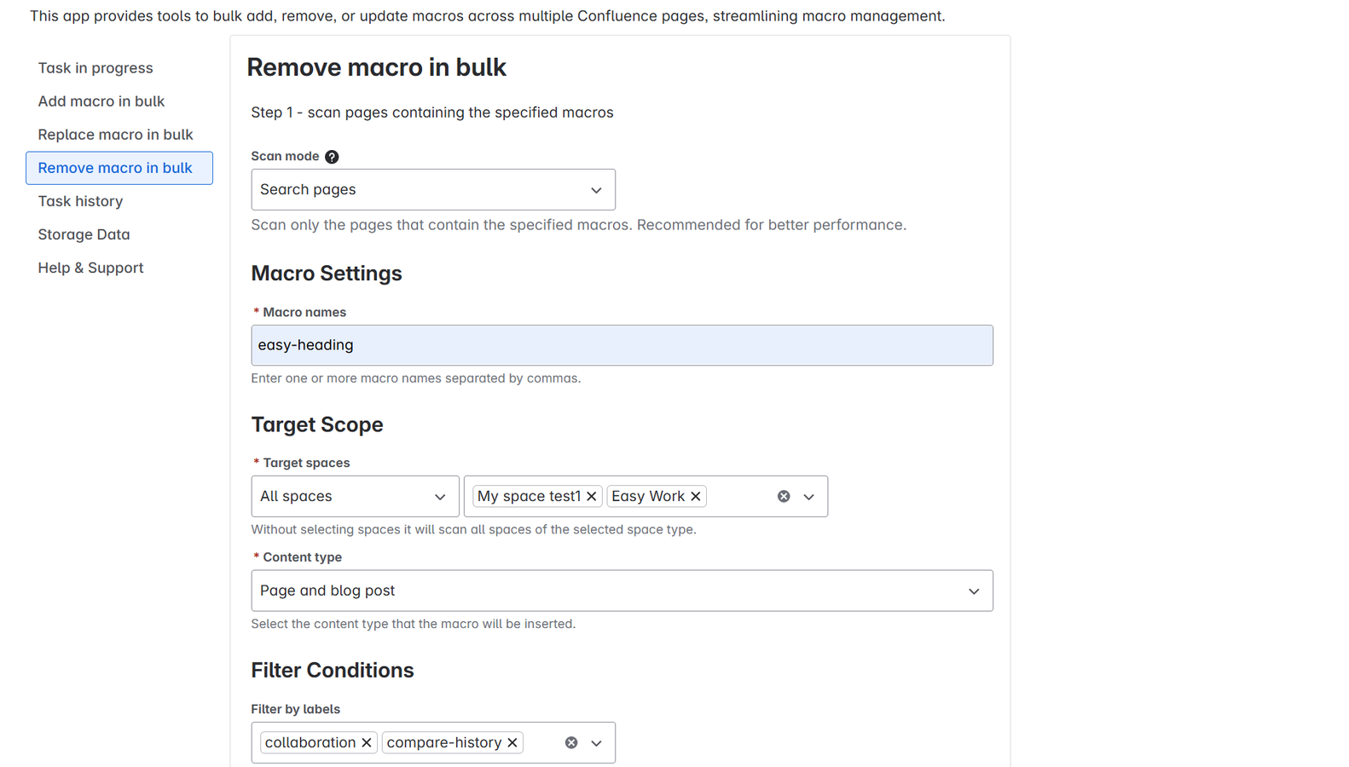Viewport: 1349px width, 767px height.
Task: Click the 'Content type' field label
Action: pos(302,557)
